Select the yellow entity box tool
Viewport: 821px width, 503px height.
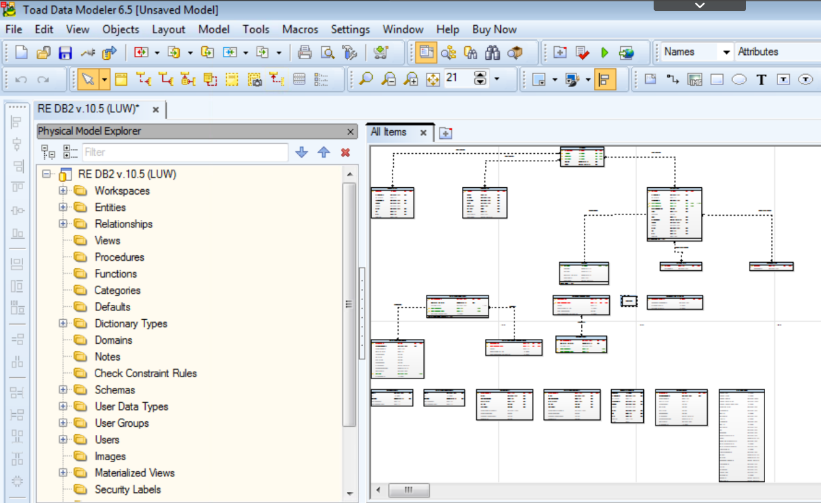click(x=121, y=80)
